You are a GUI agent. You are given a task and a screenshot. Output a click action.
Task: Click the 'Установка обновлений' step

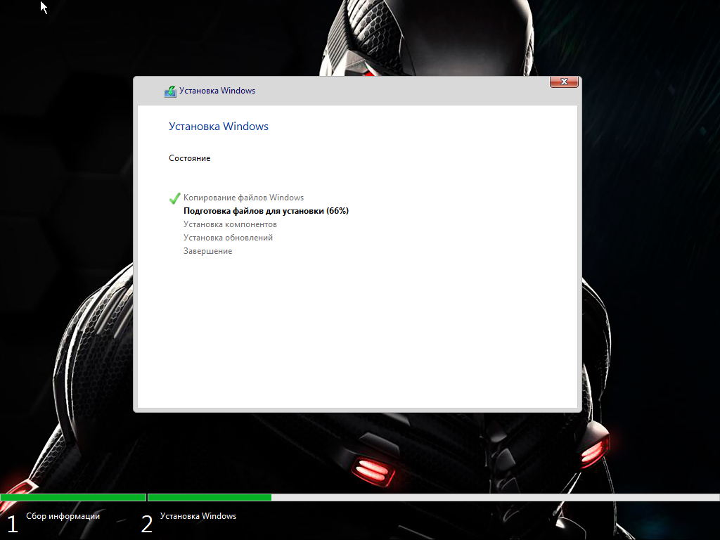coord(228,238)
